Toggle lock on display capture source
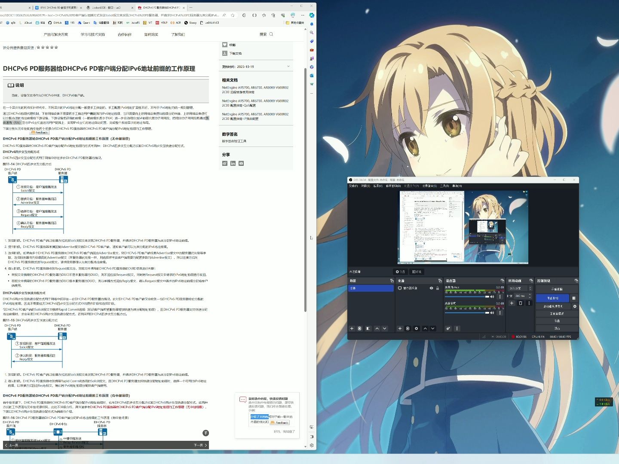 pos(438,288)
